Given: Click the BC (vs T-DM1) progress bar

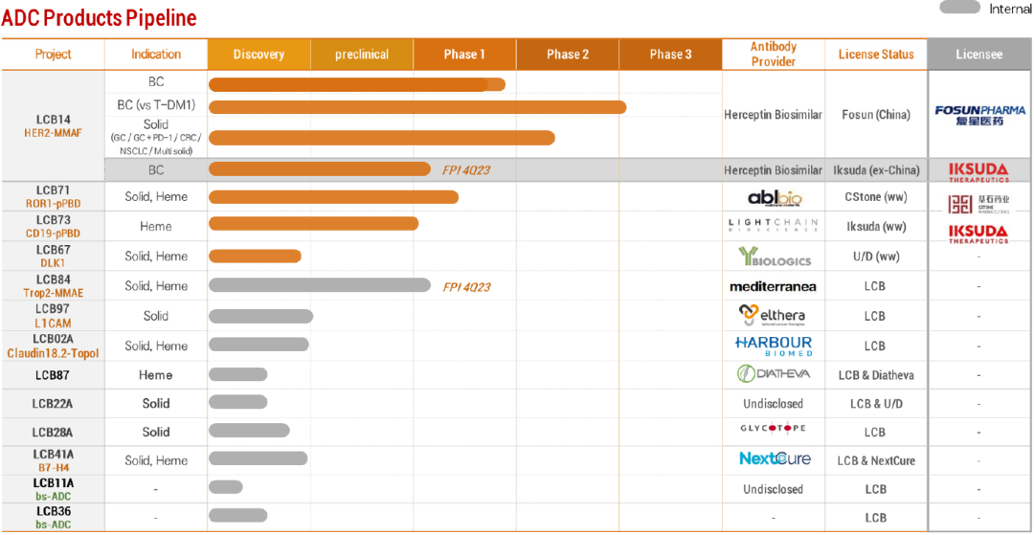Looking at the screenshot, I should click(x=417, y=107).
